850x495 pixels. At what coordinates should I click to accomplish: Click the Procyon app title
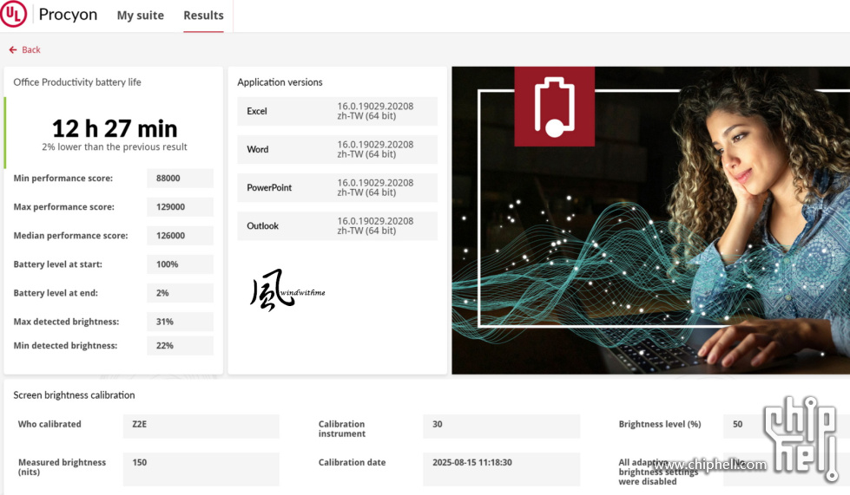pos(69,16)
